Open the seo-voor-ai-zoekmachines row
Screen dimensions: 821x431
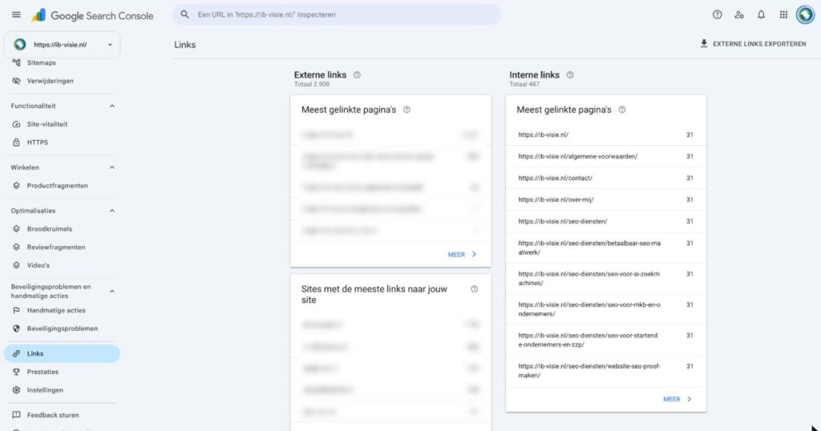pyautogui.click(x=606, y=278)
